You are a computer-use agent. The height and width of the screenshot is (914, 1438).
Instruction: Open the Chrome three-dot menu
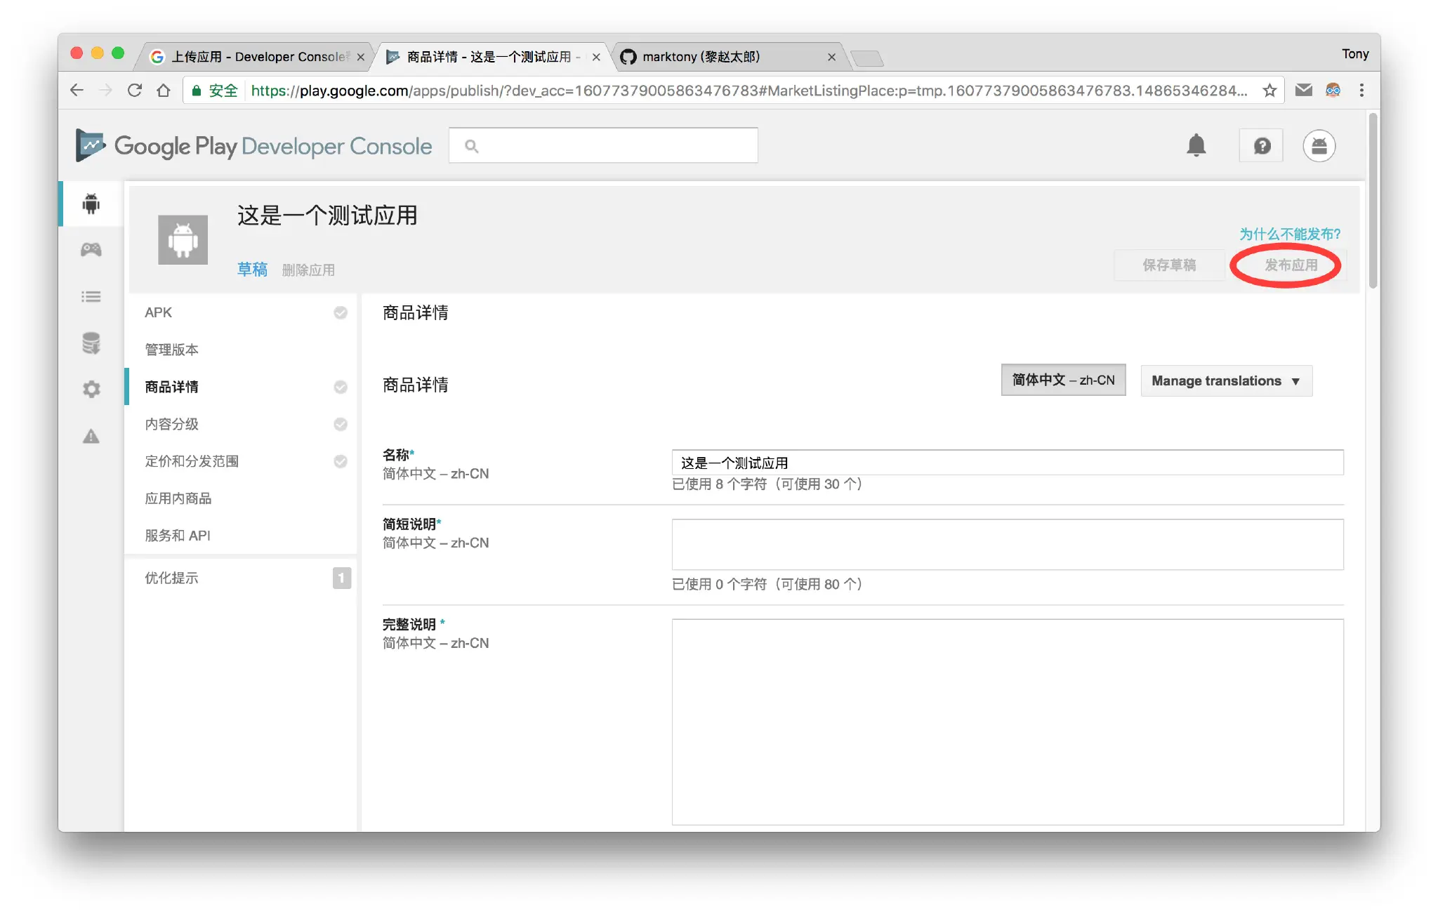pyautogui.click(x=1361, y=90)
